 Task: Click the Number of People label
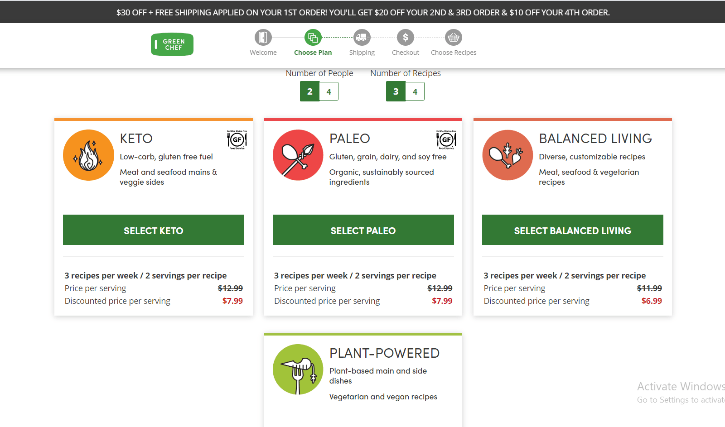(319, 73)
